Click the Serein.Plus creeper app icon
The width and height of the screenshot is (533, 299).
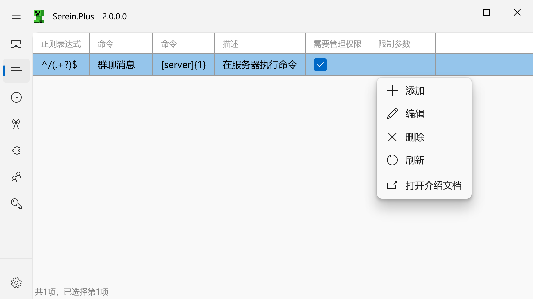(x=39, y=16)
